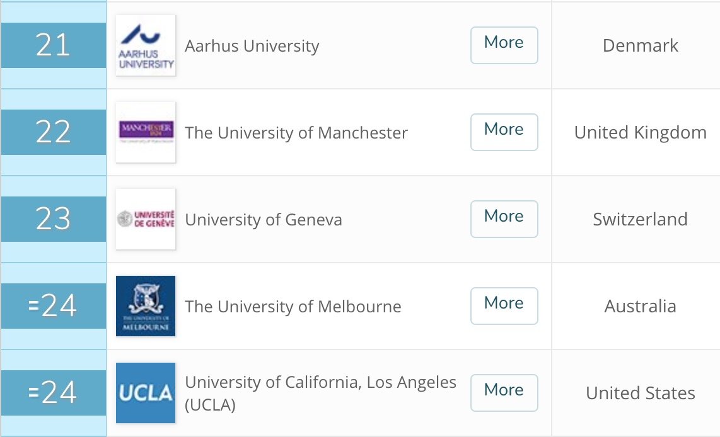Open More for The University of Melbourne
720x437 pixels.
click(x=504, y=306)
